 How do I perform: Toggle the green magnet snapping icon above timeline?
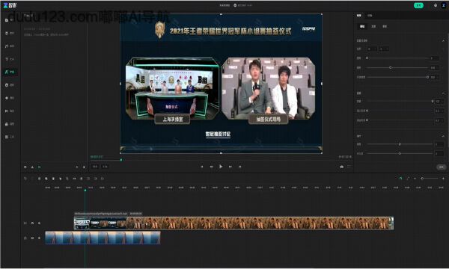[400, 179]
